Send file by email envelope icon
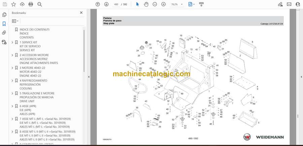The width and height of the screenshot is (303, 146). (x=289, y=4)
